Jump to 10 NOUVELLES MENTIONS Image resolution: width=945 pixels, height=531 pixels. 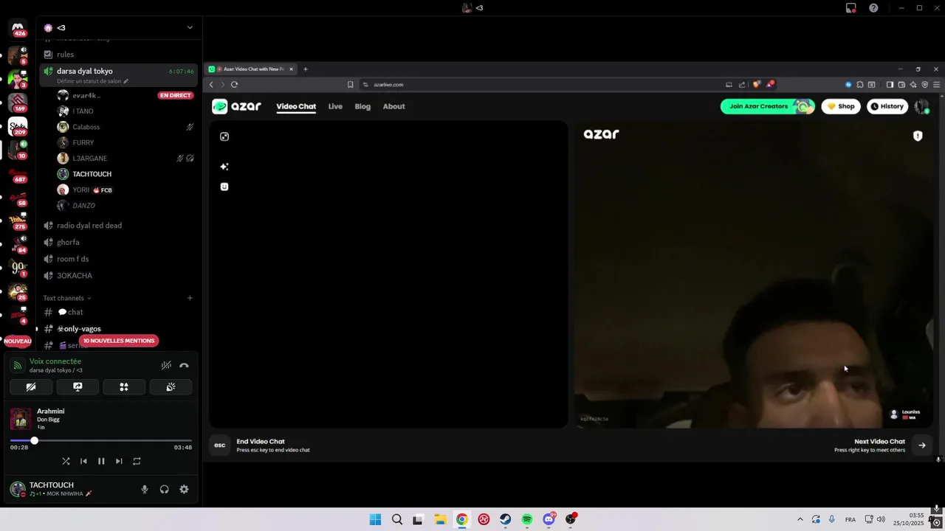point(119,341)
